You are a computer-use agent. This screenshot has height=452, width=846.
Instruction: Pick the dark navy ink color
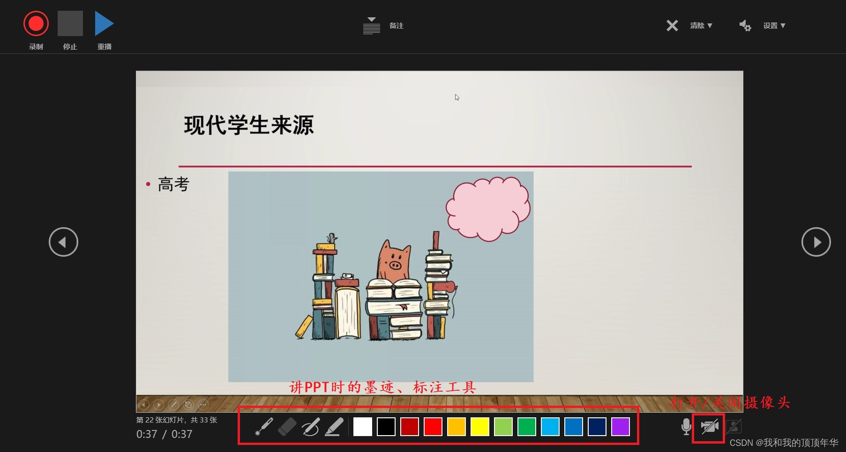tap(597, 427)
